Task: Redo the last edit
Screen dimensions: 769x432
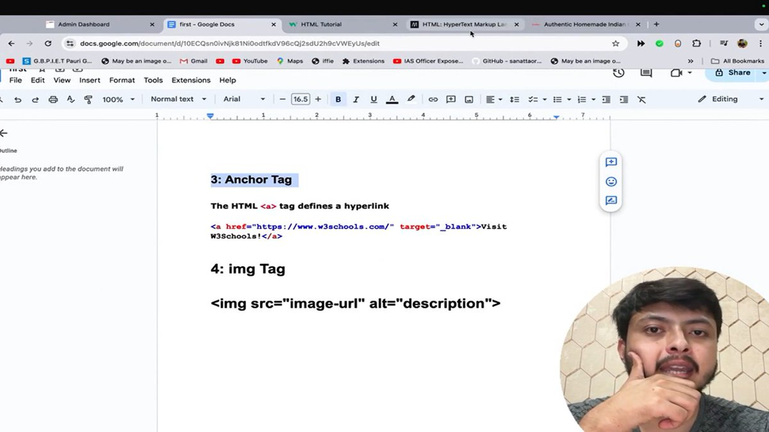Action: (x=35, y=99)
